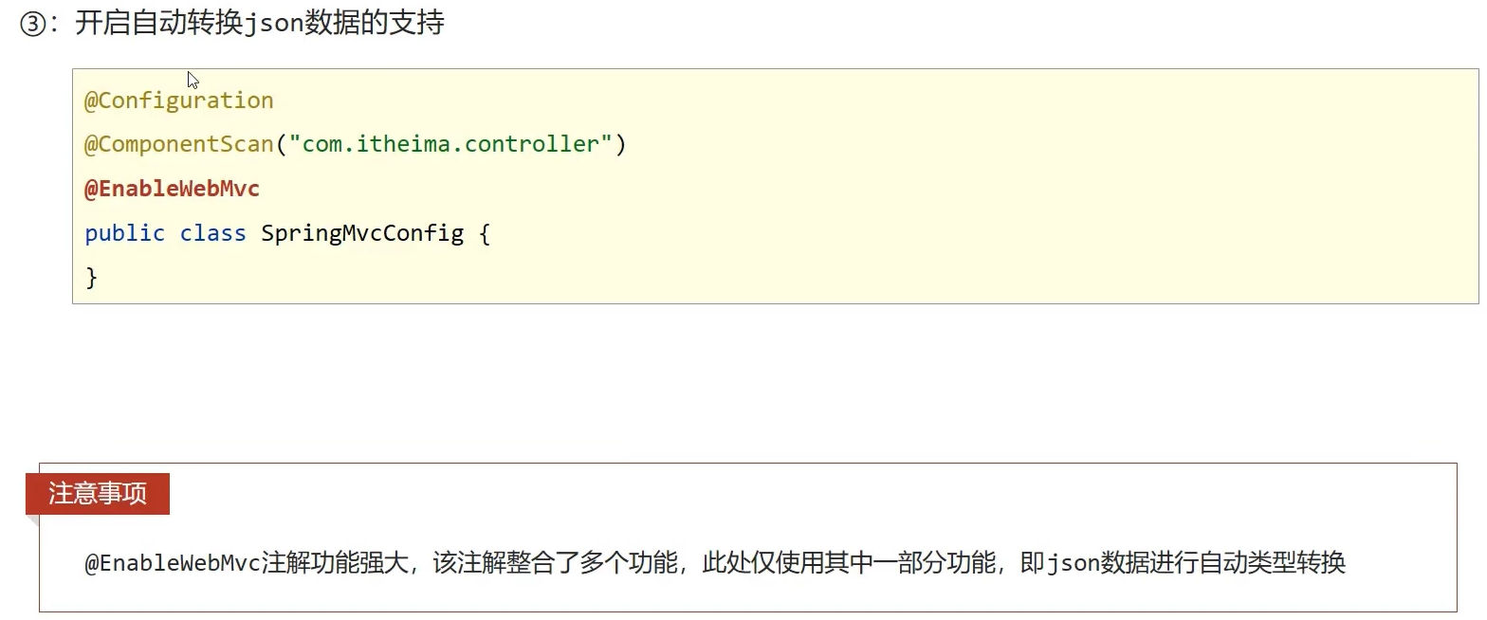Click the word json in the heading

click(274, 24)
